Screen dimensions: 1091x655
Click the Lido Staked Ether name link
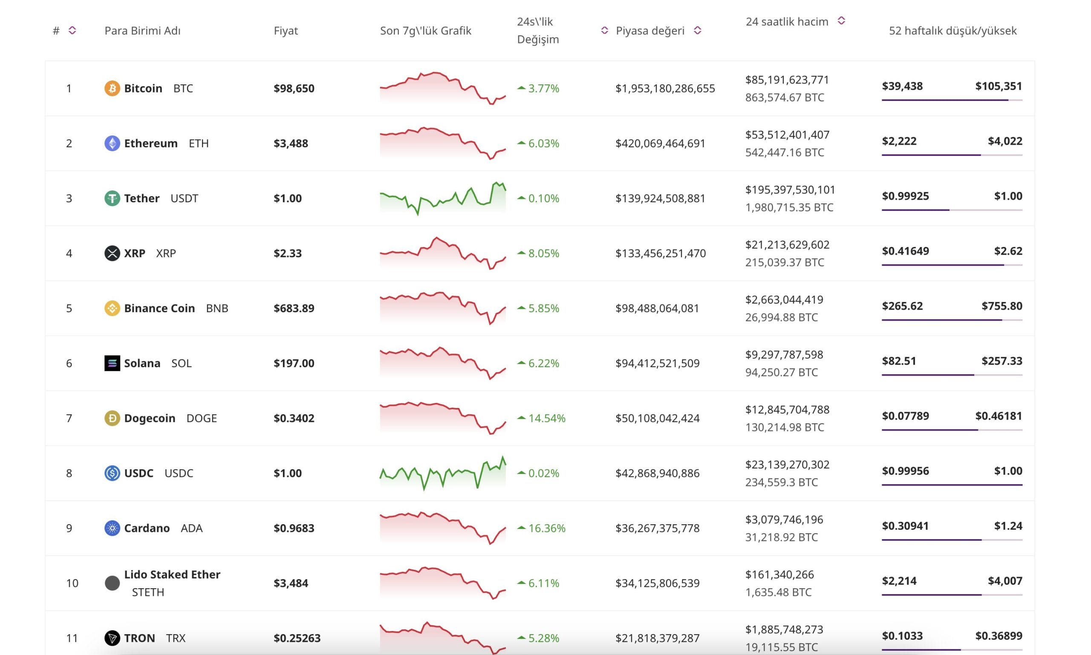tap(173, 574)
